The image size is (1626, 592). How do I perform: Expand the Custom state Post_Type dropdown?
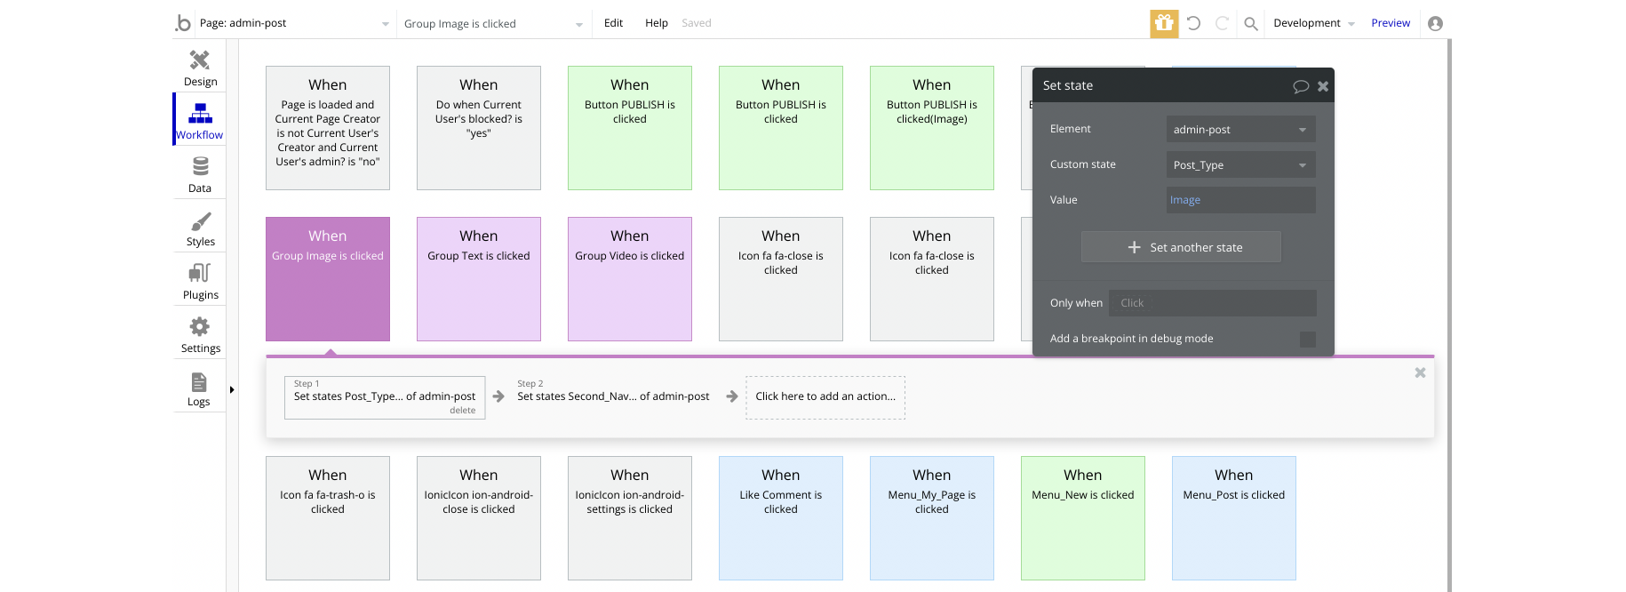pos(1240,164)
